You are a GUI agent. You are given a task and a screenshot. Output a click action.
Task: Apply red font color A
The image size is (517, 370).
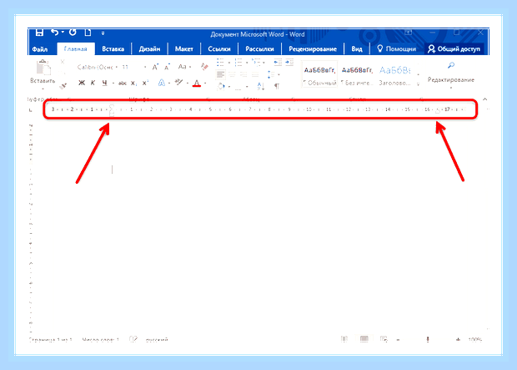tap(197, 83)
